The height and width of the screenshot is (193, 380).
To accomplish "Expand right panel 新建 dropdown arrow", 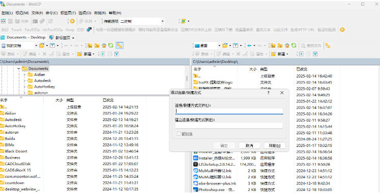I will pos(287,54).
